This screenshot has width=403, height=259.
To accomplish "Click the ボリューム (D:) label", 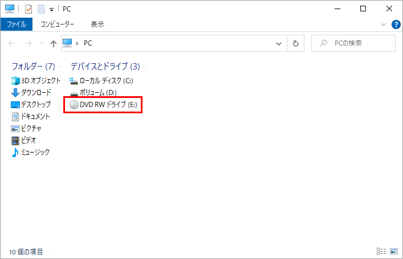I will tap(98, 92).
